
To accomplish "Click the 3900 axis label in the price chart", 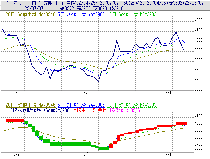I will click(x=198, y=50).
